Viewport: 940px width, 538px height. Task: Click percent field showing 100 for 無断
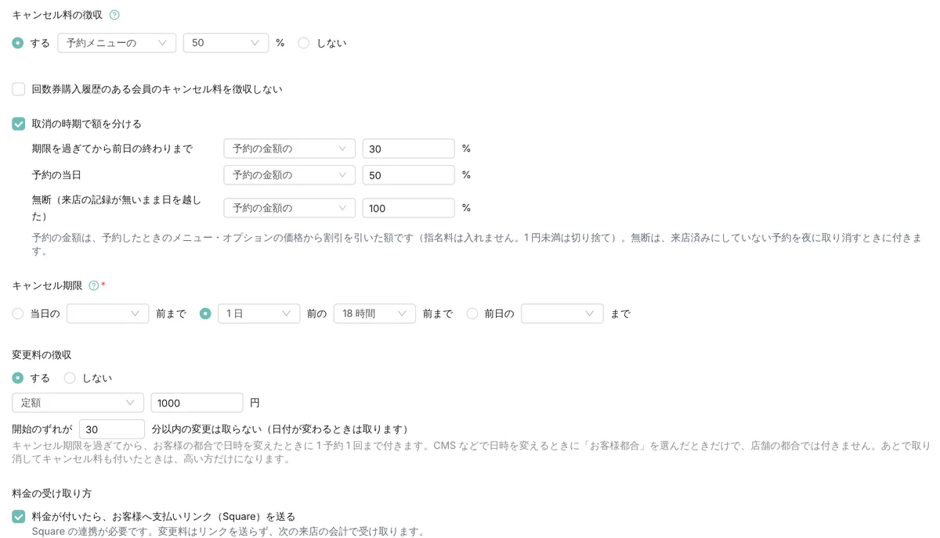pyautogui.click(x=408, y=208)
